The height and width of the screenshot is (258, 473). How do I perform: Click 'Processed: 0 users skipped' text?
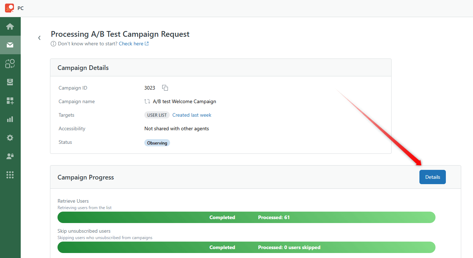(x=289, y=247)
